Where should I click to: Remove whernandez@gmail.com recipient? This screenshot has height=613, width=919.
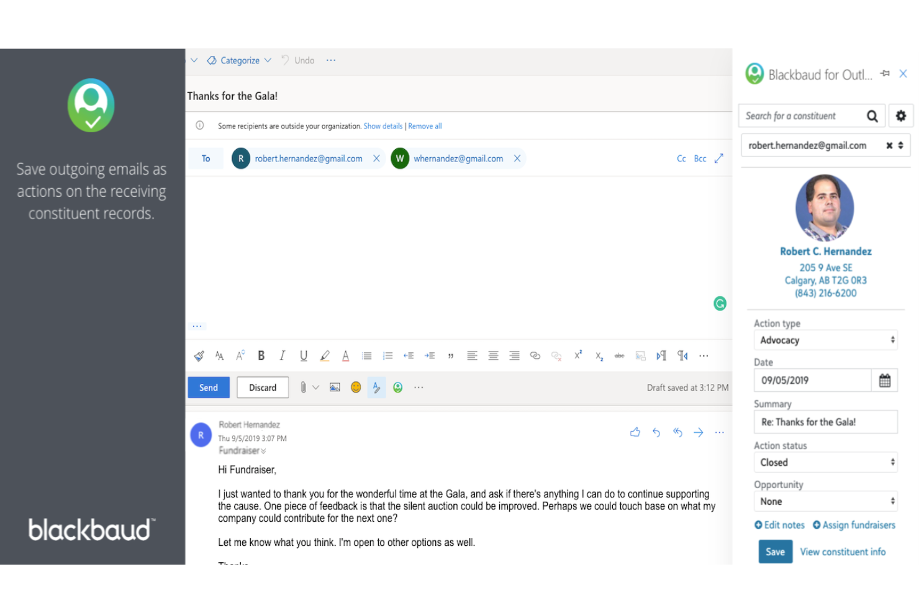[x=517, y=158]
